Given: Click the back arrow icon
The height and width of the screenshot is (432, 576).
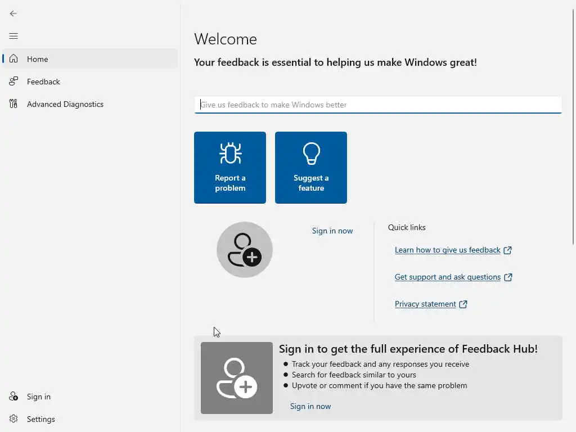Looking at the screenshot, I should coord(13,13).
